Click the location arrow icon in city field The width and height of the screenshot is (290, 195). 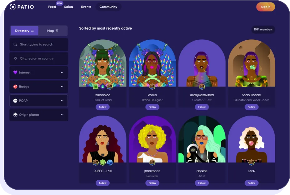coord(15,58)
